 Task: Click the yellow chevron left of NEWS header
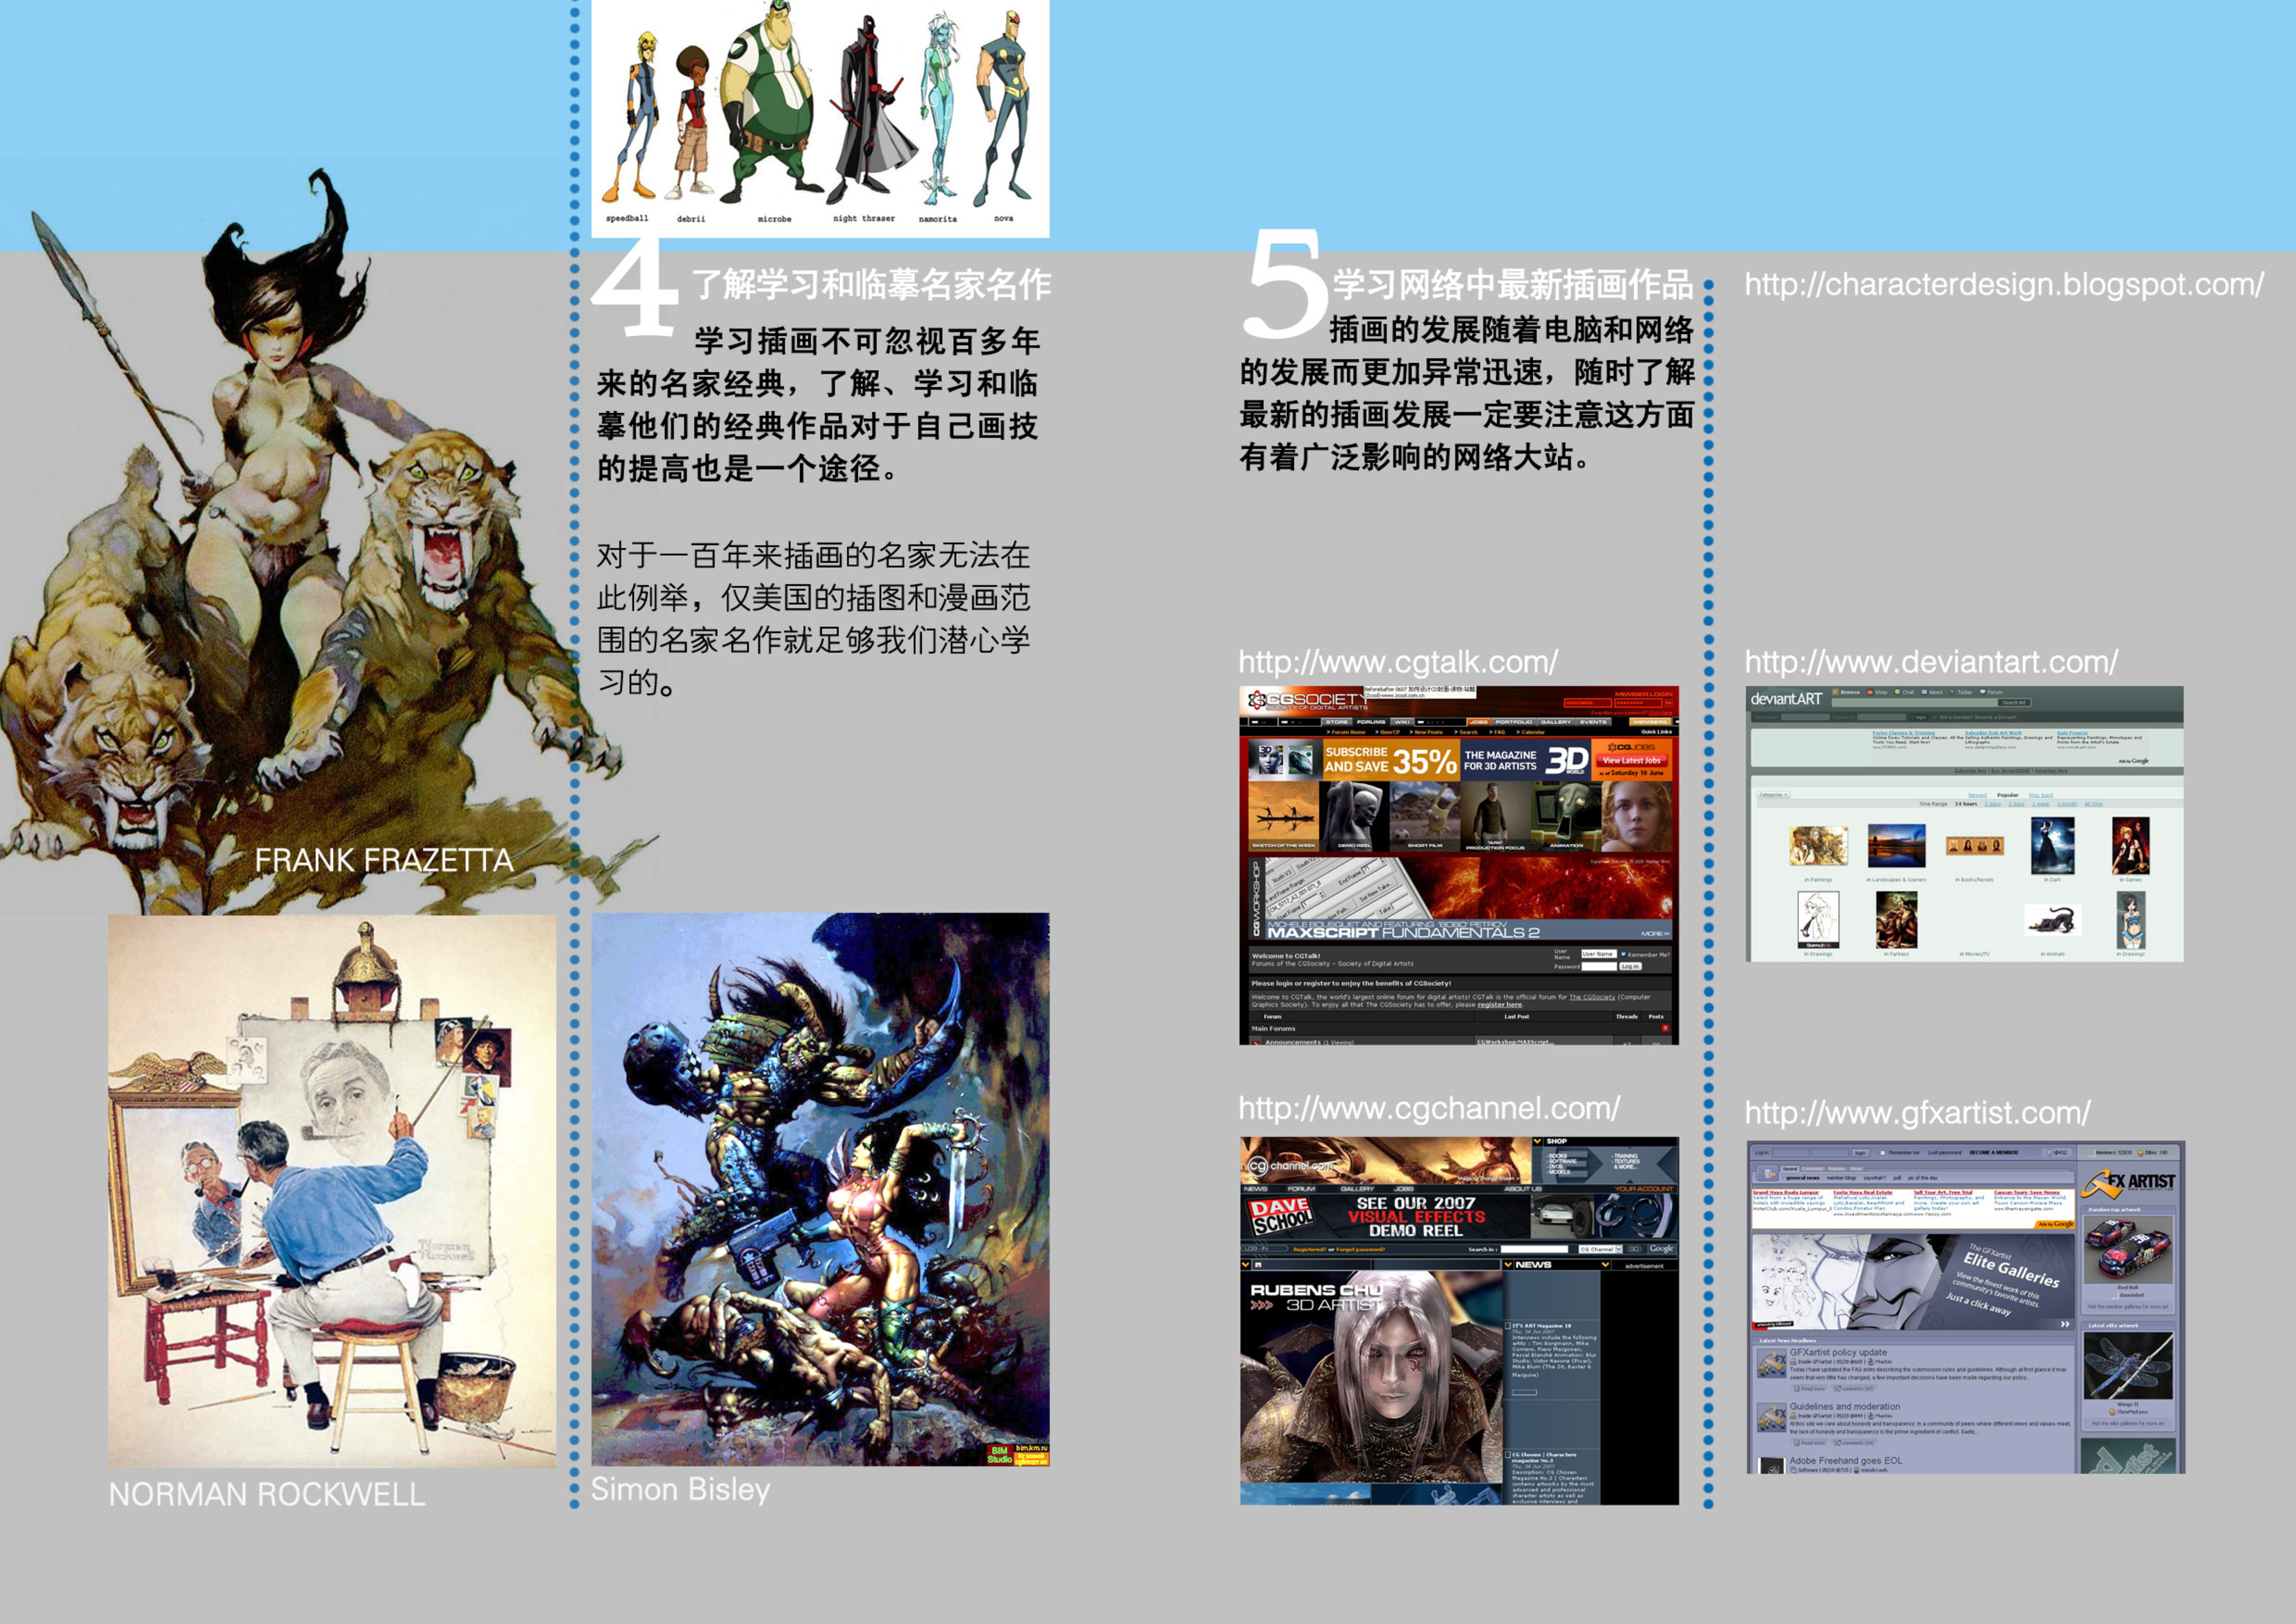tap(1509, 1265)
